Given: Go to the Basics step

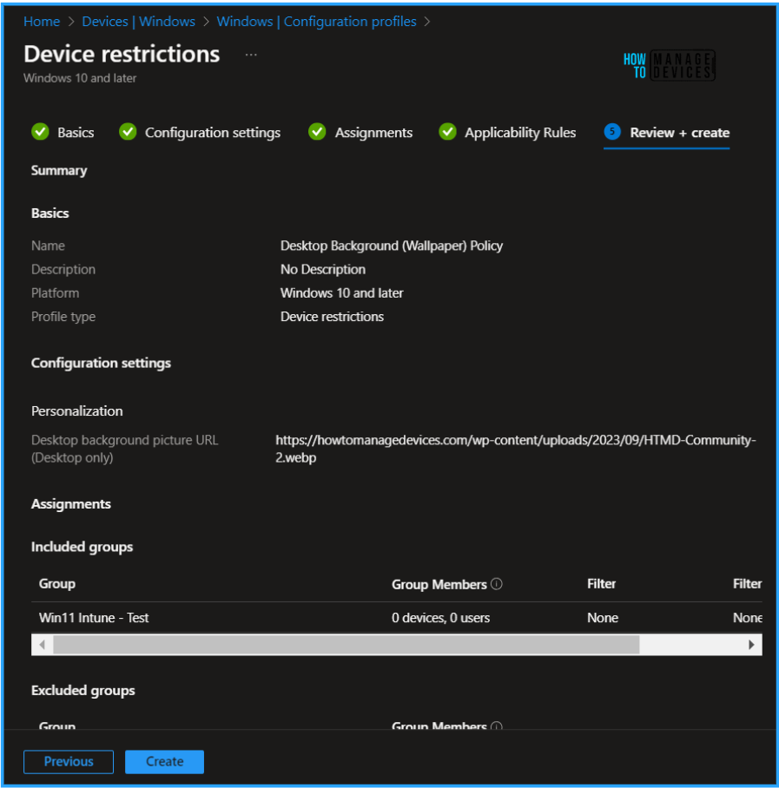Looking at the screenshot, I should click(x=76, y=133).
